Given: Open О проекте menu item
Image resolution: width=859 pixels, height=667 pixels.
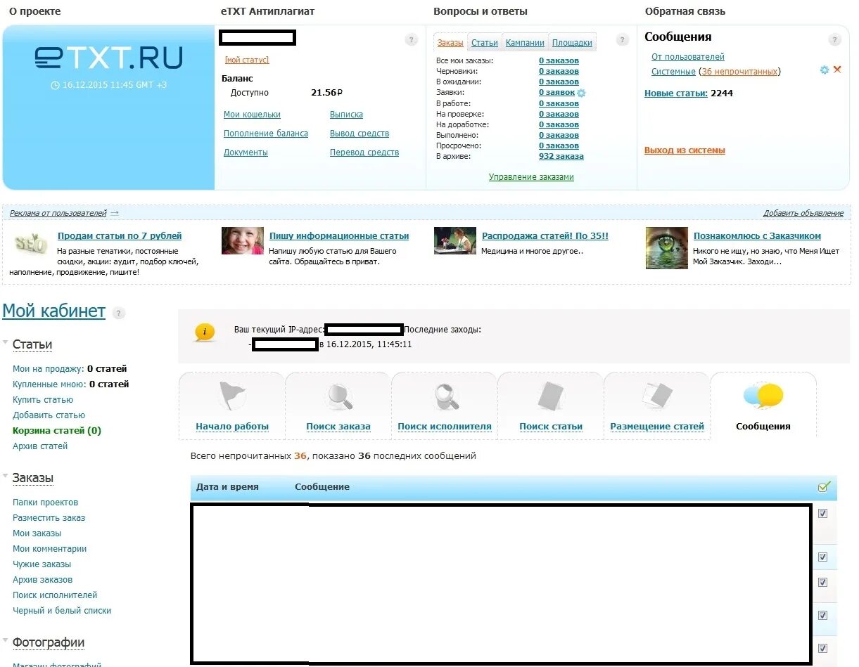Looking at the screenshot, I should pyautogui.click(x=35, y=11).
